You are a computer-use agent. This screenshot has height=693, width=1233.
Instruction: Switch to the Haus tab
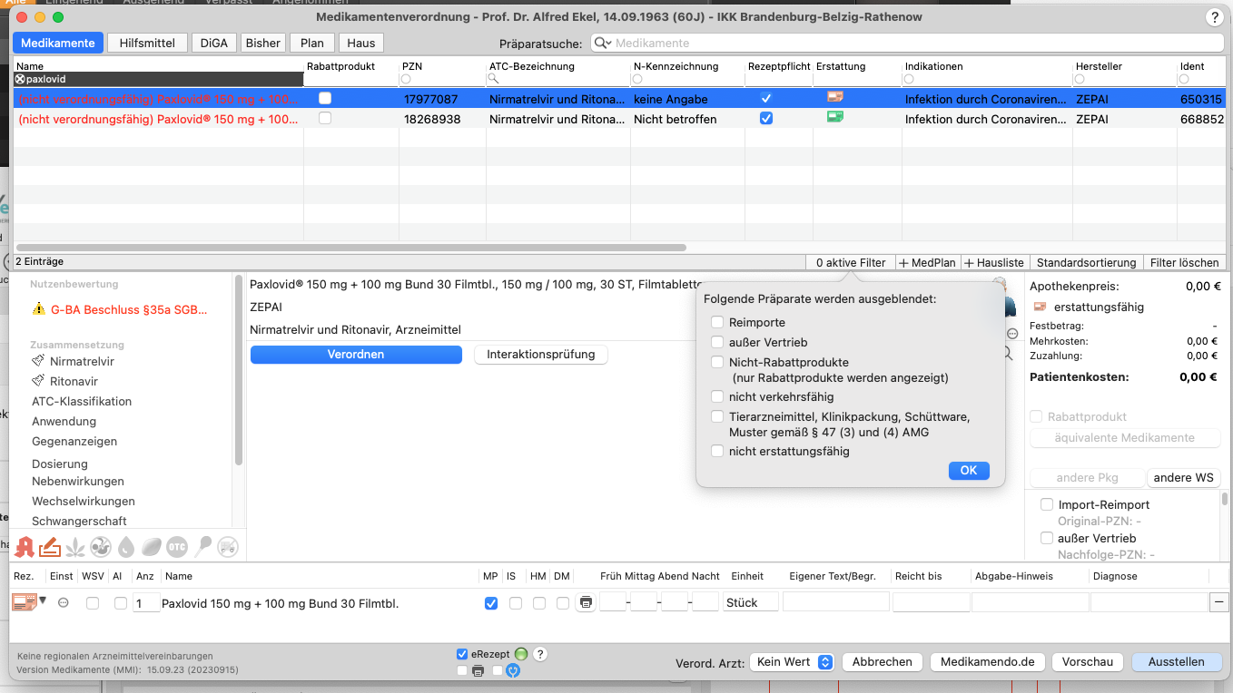pyautogui.click(x=361, y=43)
